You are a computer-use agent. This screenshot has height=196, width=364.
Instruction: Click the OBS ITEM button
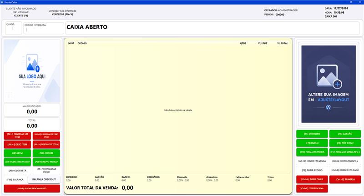pyautogui.click(x=17, y=153)
